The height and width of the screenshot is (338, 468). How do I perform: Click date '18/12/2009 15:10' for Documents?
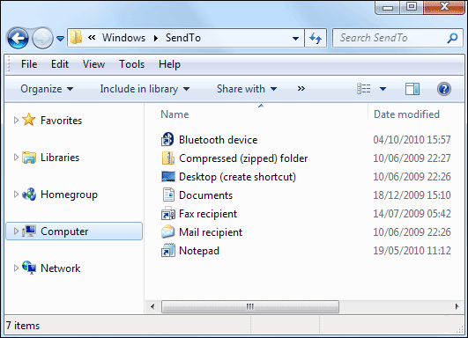[x=412, y=195]
